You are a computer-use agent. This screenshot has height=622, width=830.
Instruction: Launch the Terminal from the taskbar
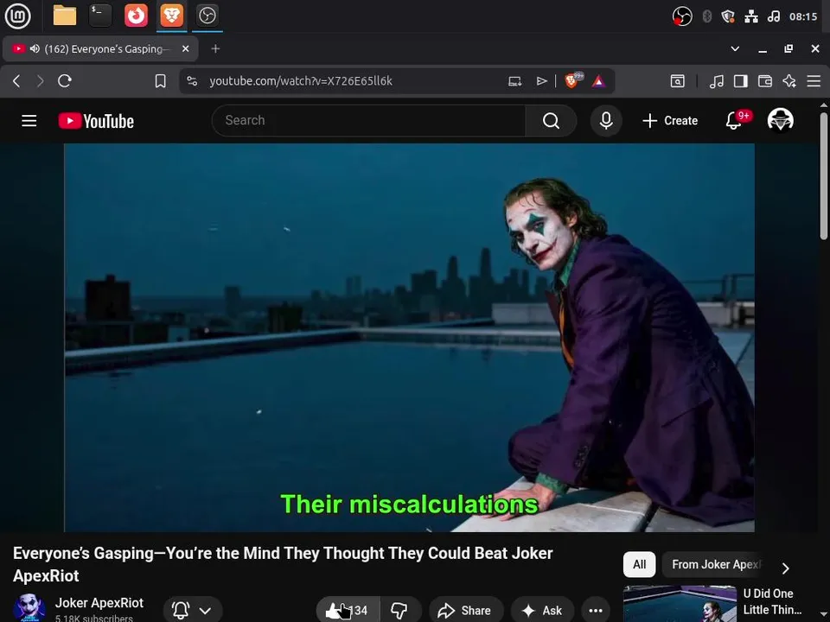click(x=100, y=16)
